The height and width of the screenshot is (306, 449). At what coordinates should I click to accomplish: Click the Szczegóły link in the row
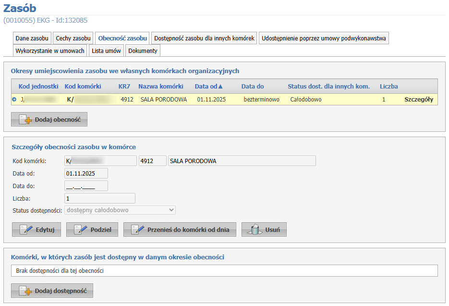tap(419, 100)
